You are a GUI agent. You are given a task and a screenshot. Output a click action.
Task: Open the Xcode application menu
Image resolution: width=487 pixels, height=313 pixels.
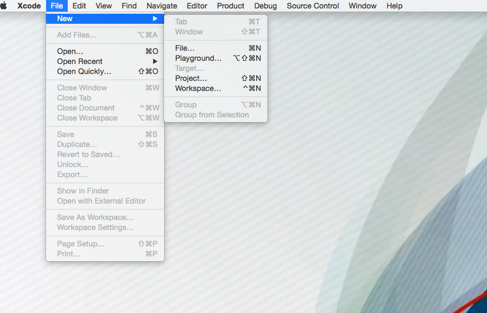point(29,6)
